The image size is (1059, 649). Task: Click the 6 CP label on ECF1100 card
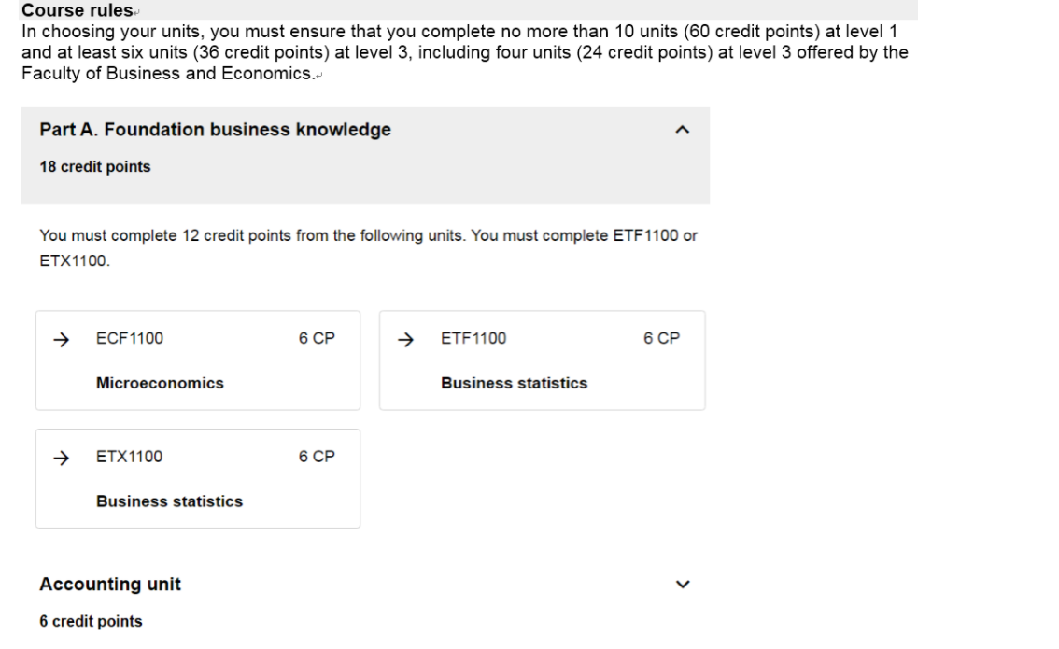tap(317, 339)
